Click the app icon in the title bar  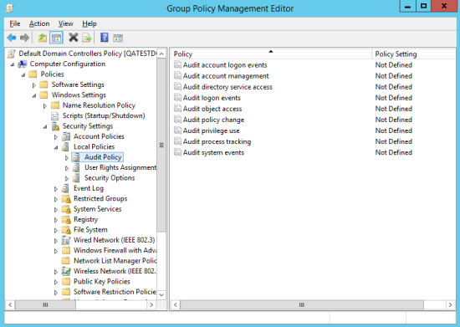tap(9, 8)
